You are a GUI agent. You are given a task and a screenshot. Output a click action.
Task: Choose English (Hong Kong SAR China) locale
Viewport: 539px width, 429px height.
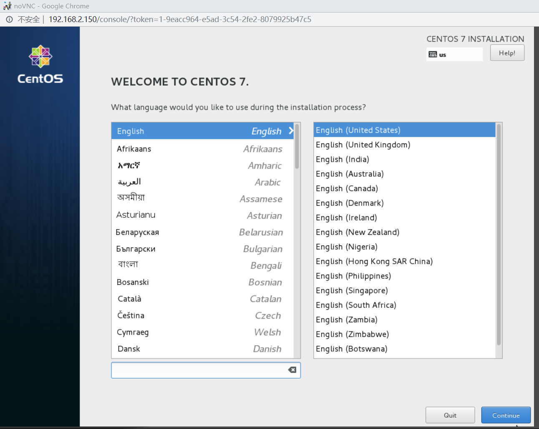pos(405,261)
